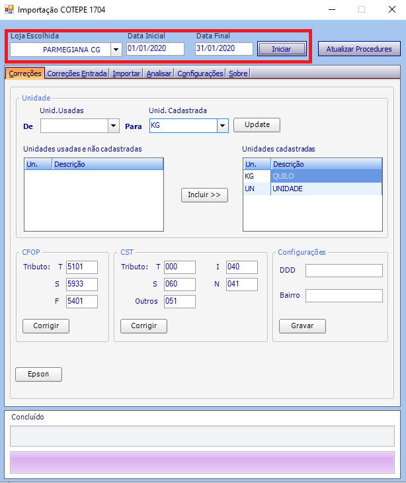Click the CFOP Tributo T field 5101
The height and width of the screenshot is (483, 406).
tap(82, 267)
